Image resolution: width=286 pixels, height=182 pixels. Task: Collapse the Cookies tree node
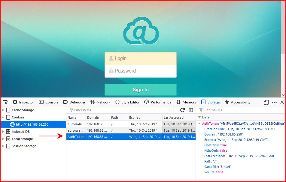click(x=3, y=117)
